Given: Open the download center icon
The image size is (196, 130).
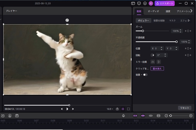Looking at the screenshot, I should (145, 3).
